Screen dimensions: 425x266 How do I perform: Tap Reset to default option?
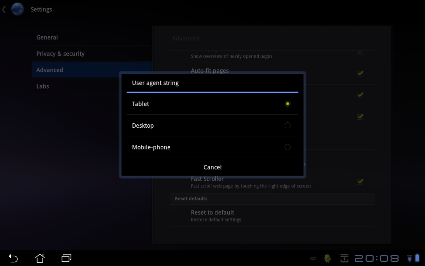(212, 215)
